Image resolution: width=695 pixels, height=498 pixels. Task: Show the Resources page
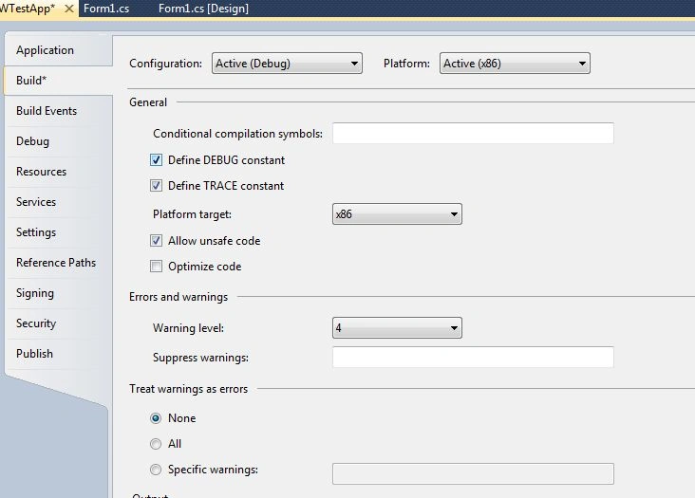pyautogui.click(x=41, y=172)
